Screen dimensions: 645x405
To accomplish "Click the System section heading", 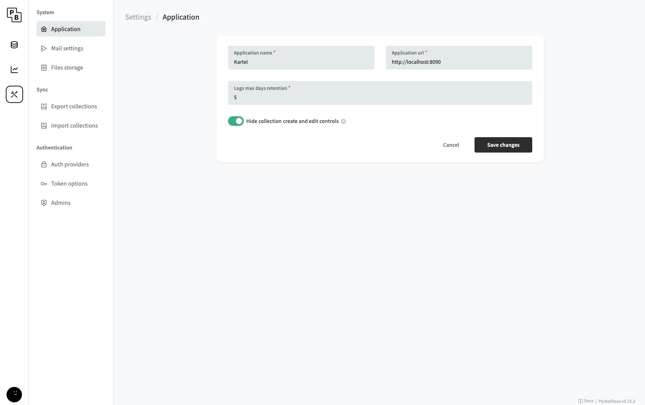I will [45, 12].
